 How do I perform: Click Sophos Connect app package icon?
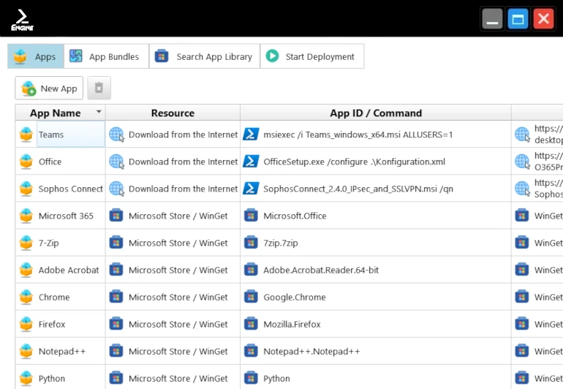pyautogui.click(x=26, y=189)
